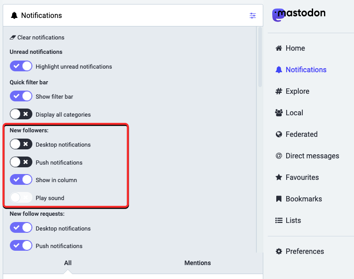Enable Display all categories toggle
The image size is (354, 279).
pos(21,114)
